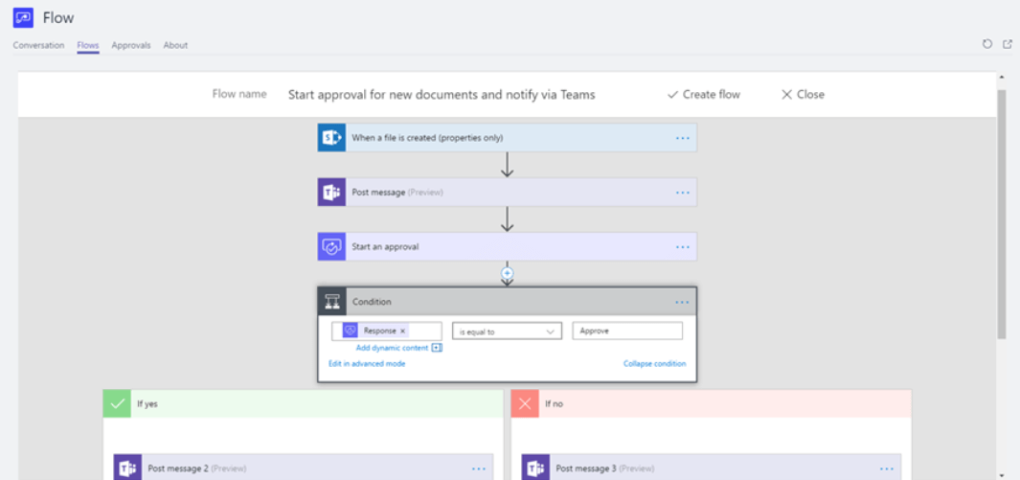Image resolution: width=1020 pixels, height=480 pixels.
Task: Open ellipsis menu on Post message step
Action: [682, 193]
